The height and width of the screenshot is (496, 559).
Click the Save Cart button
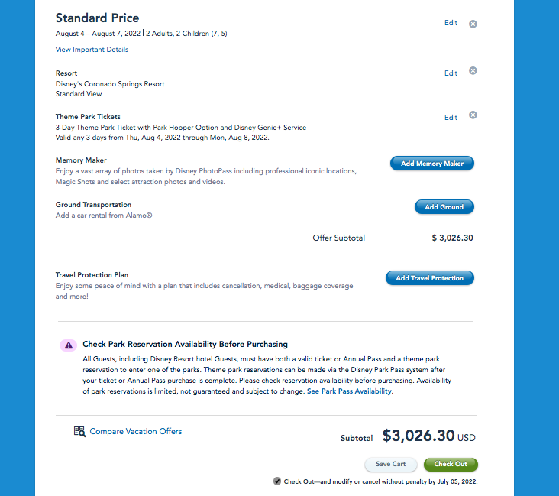point(390,464)
